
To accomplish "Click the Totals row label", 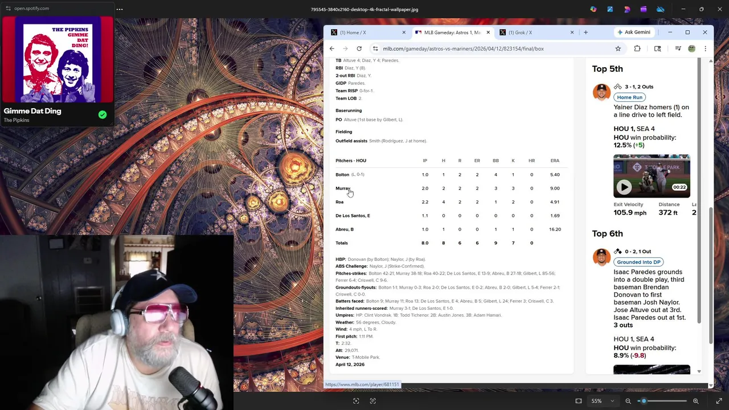I will (342, 243).
